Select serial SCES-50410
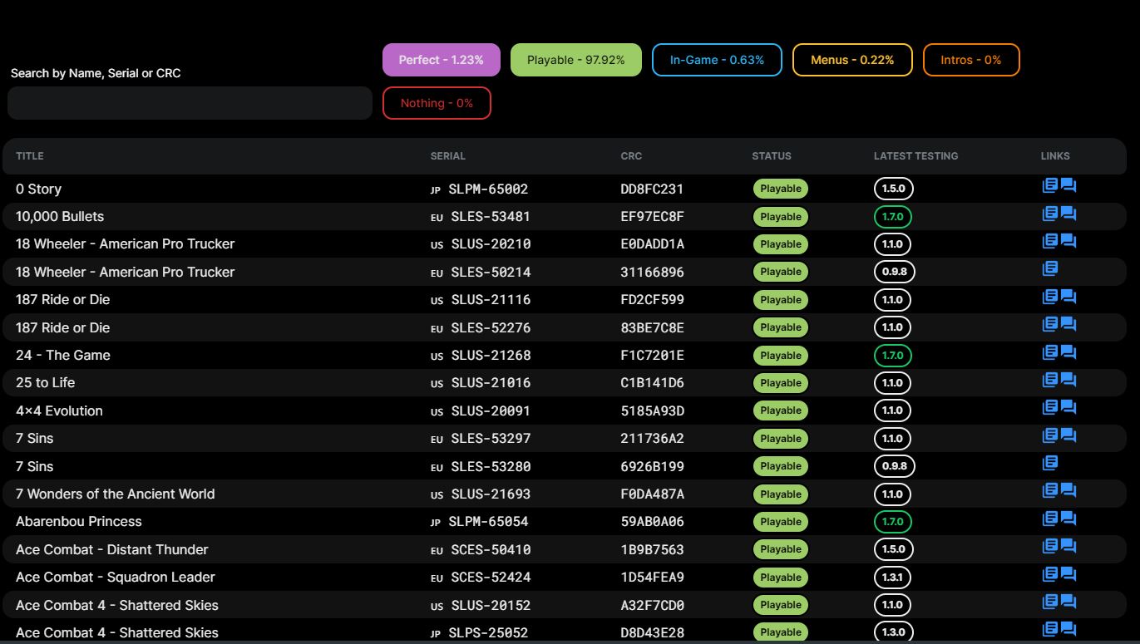The width and height of the screenshot is (1140, 644). pos(491,549)
